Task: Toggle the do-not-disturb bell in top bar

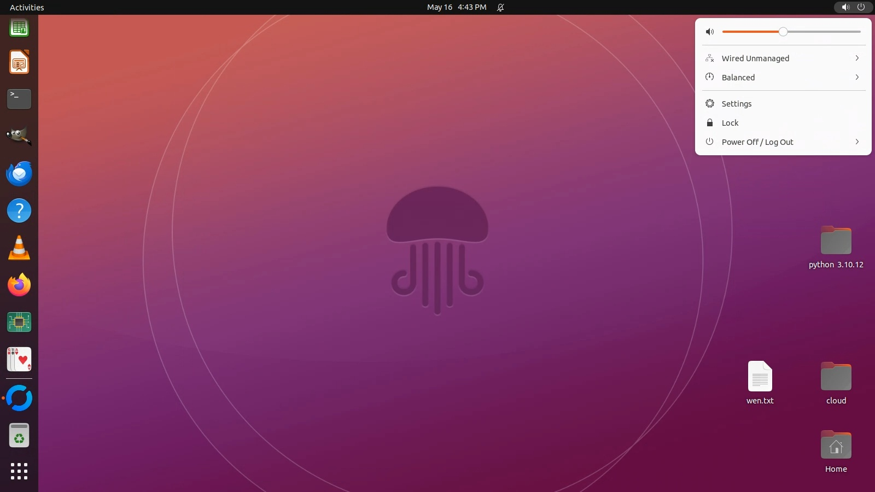Action: (500, 8)
